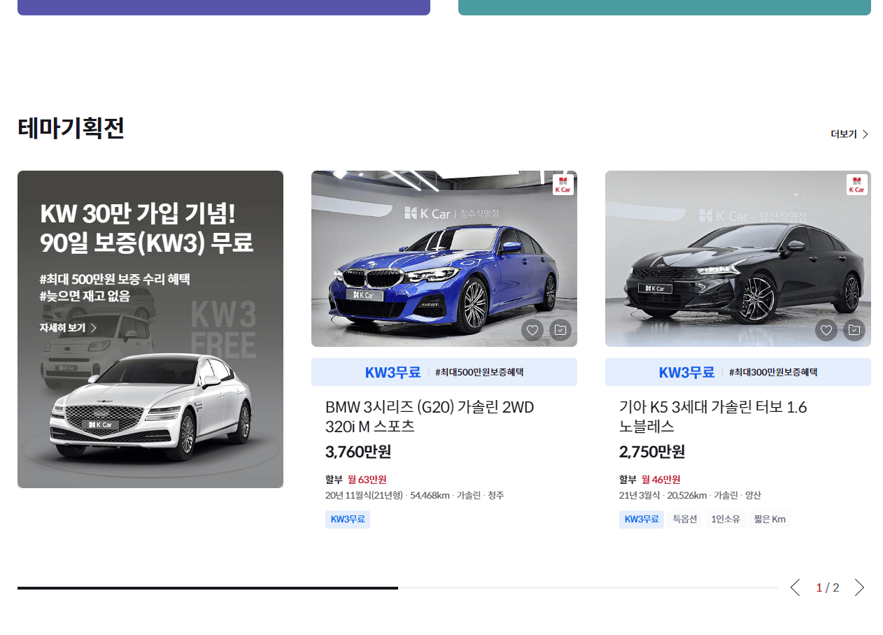Click the K Car badge on the Kia K5 photo
The image size is (883, 635).
(856, 185)
